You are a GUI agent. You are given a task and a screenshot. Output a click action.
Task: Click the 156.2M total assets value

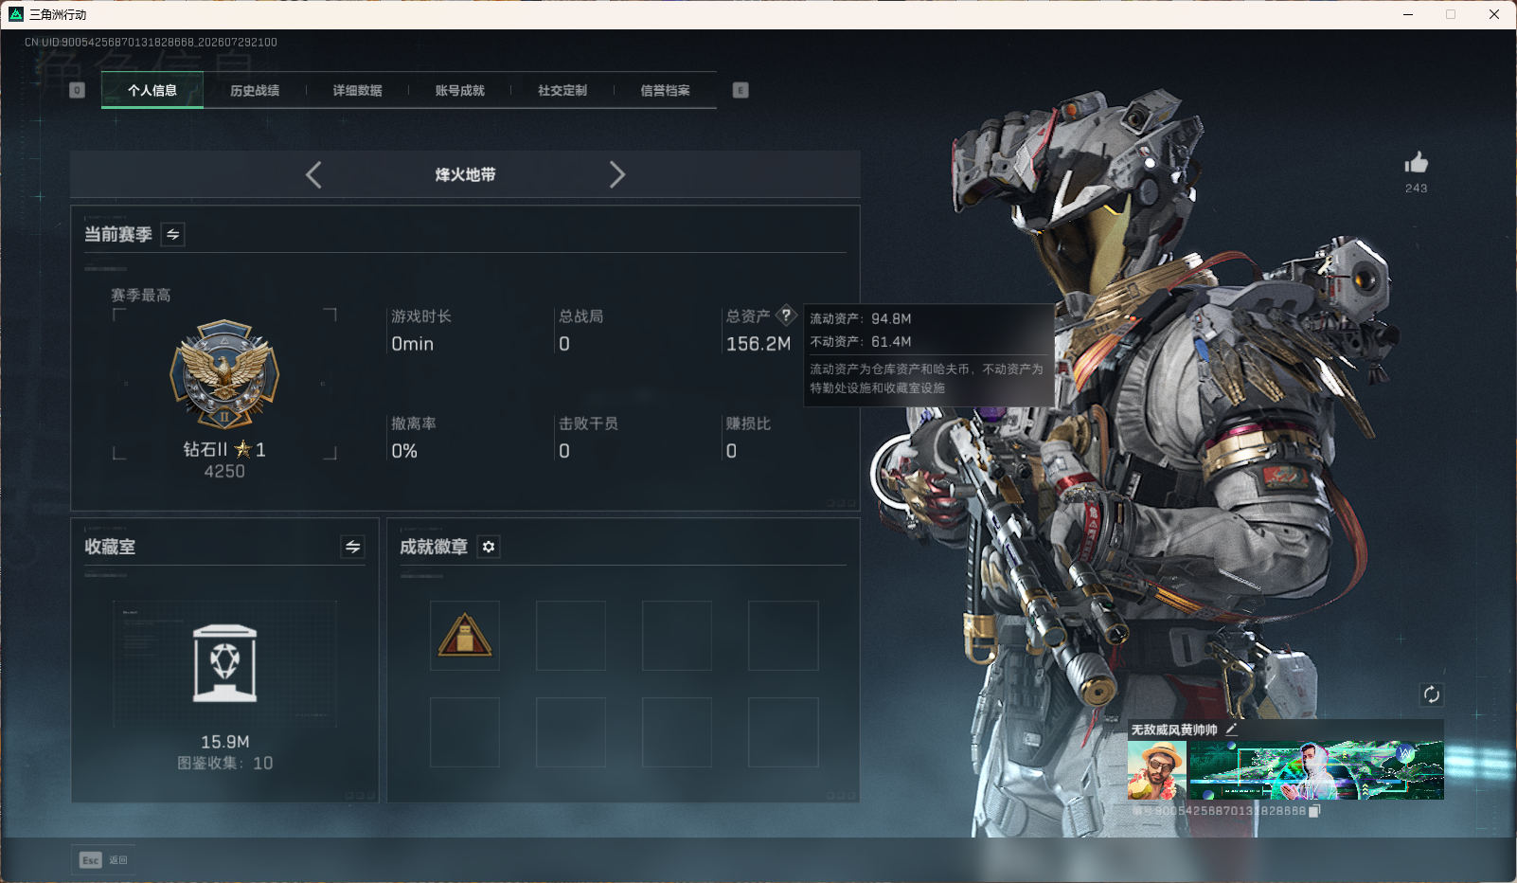click(758, 344)
